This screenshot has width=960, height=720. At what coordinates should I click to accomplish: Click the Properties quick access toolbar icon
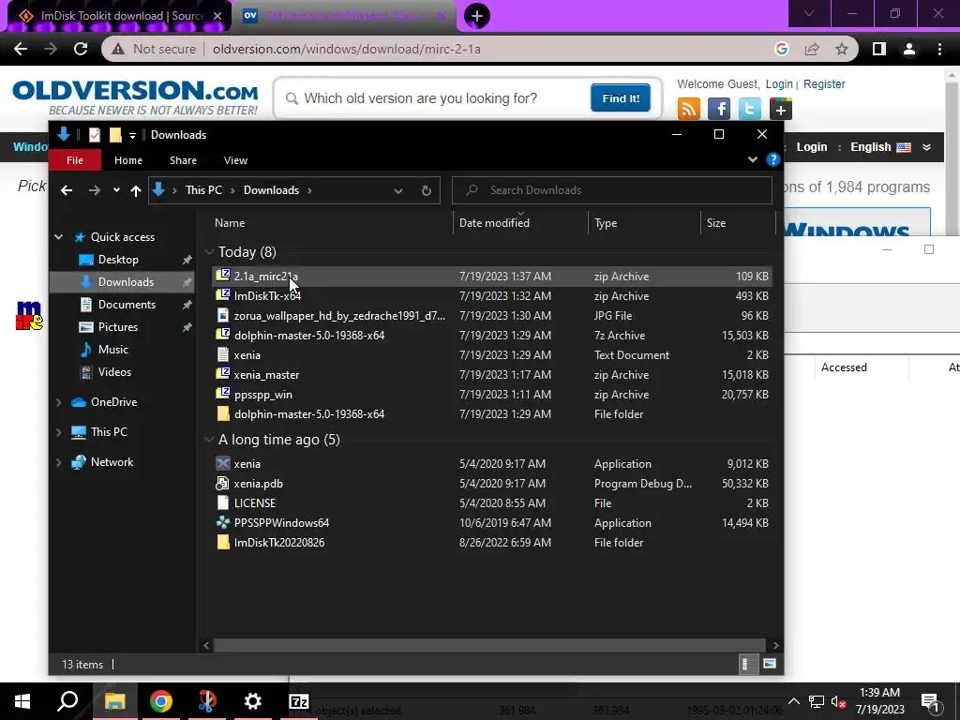tap(95, 135)
